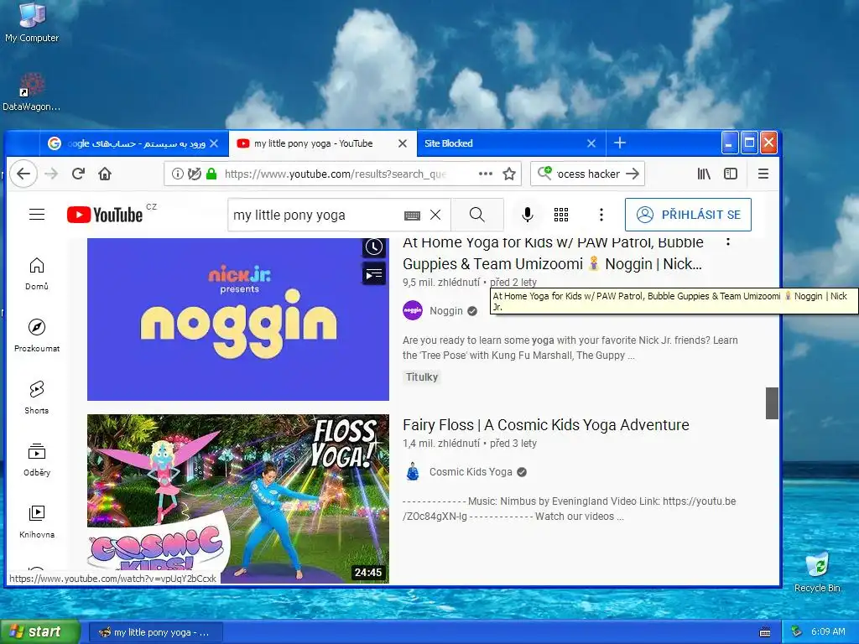This screenshot has width=859, height=644.
Task: Open the Firefox hamburger menu
Action: (x=763, y=174)
